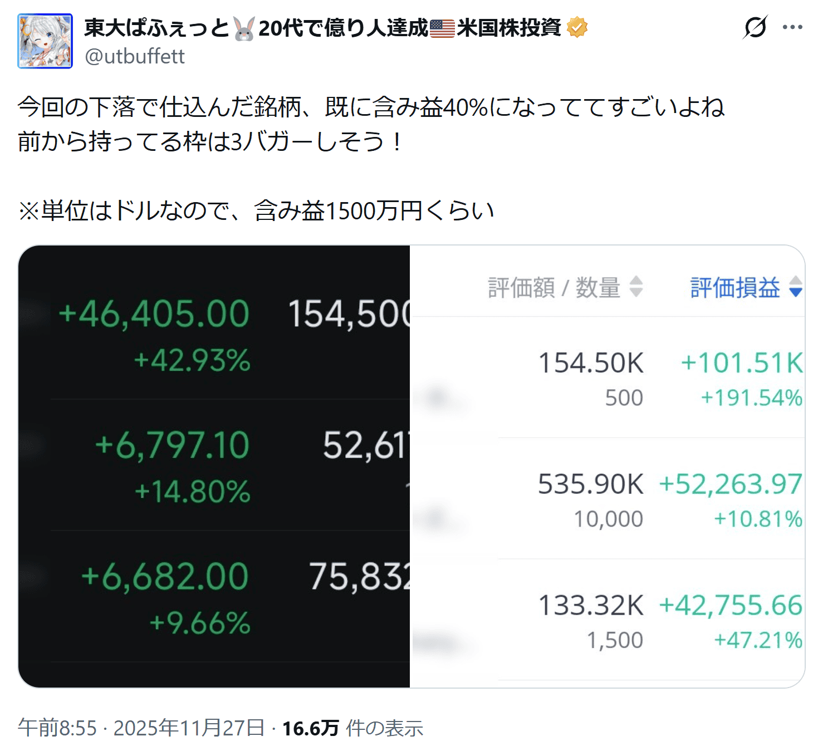Click the 2025年11月27日 post date

(x=189, y=728)
